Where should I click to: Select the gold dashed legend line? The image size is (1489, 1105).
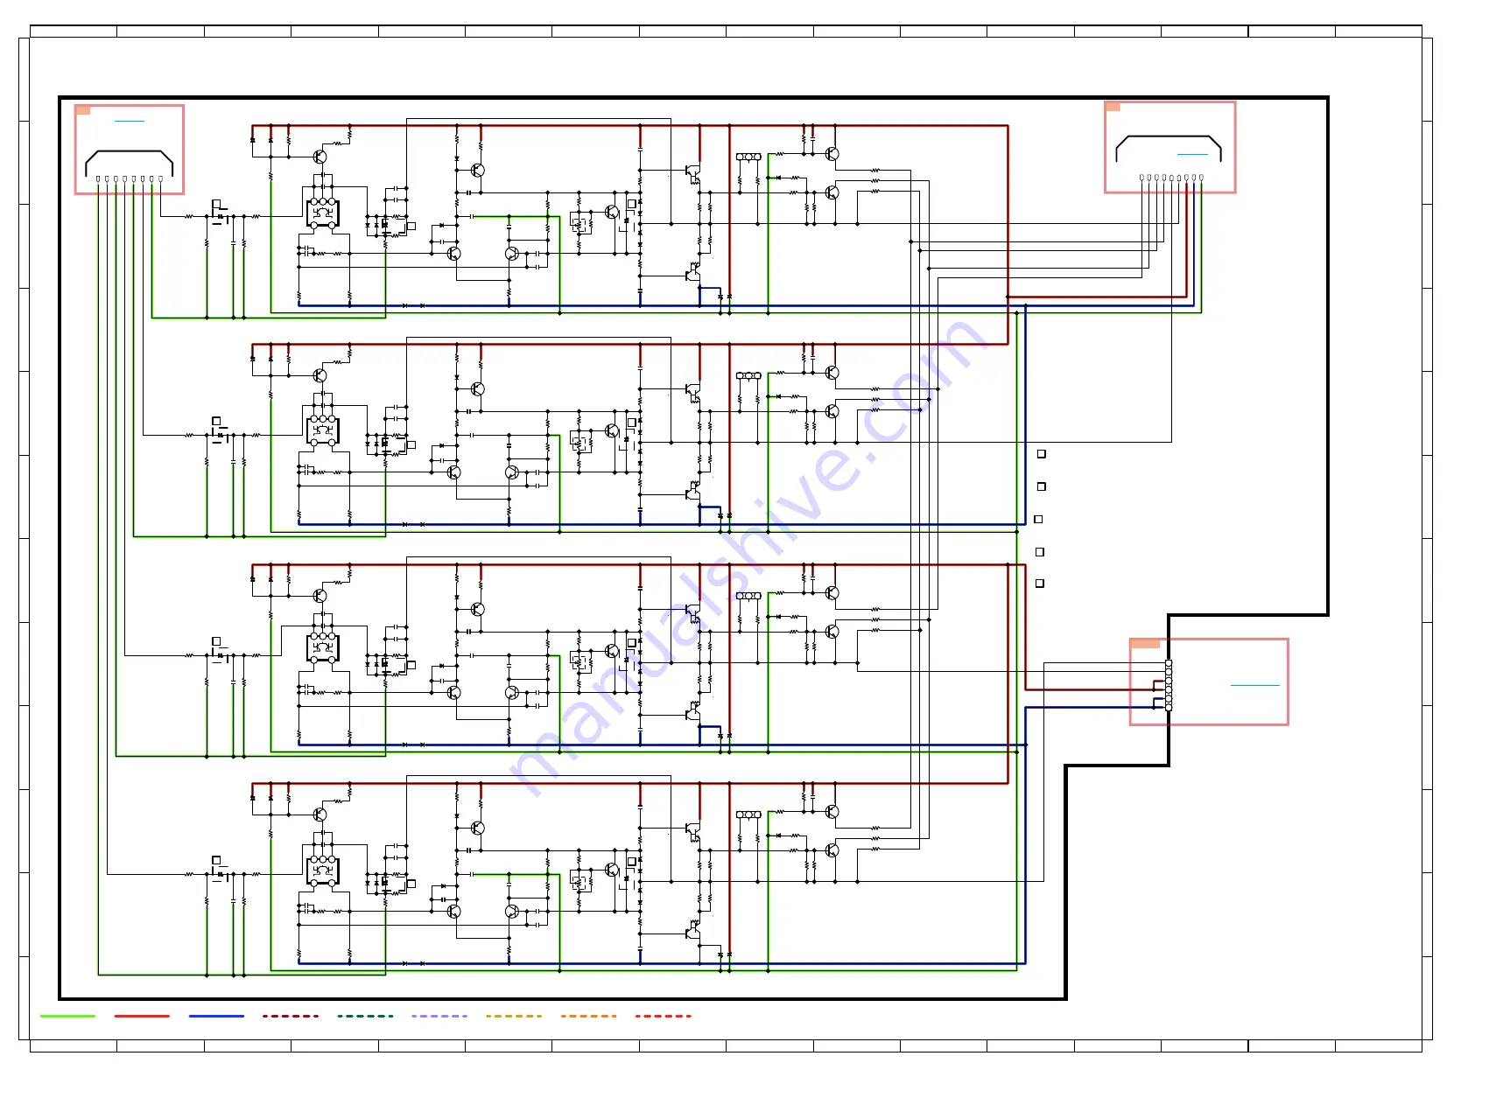(514, 1016)
